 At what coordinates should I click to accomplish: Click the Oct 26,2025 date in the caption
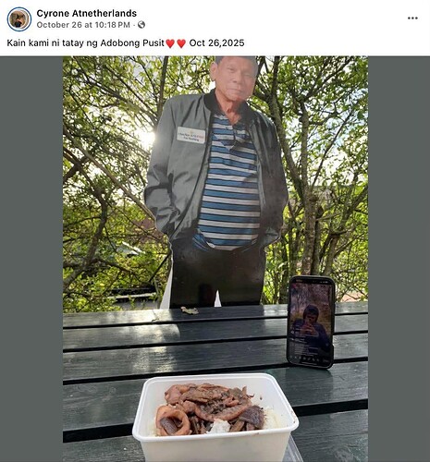(x=216, y=43)
